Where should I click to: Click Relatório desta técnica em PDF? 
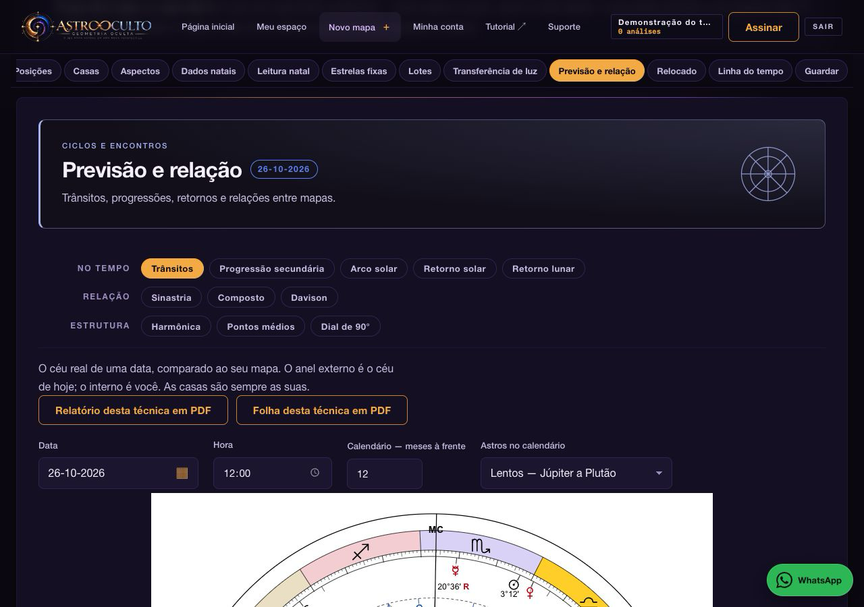(133, 410)
